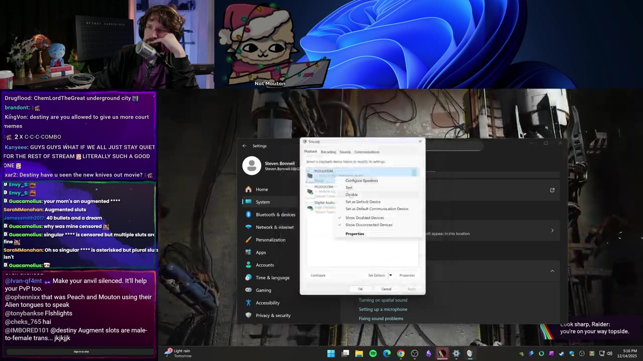Switch to the Playback tab
Screen dimensions: 643x361
click(310, 151)
